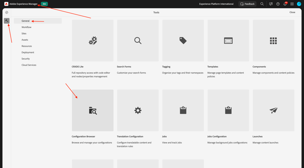Click the Tools panel heading

pyautogui.click(x=156, y=13)
